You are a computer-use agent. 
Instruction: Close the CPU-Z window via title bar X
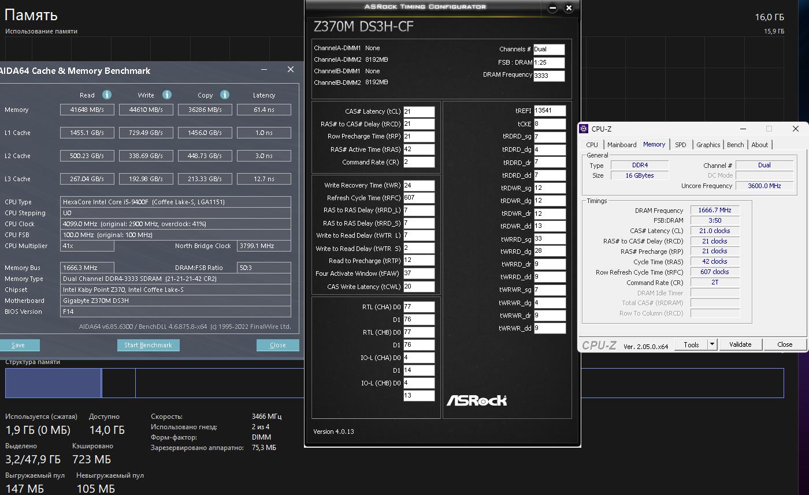pyautogui.click(x=796, y=129)
